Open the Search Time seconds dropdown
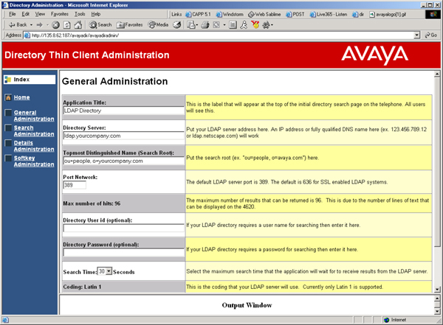Screen dimensions: 443x325 (109, 271)
